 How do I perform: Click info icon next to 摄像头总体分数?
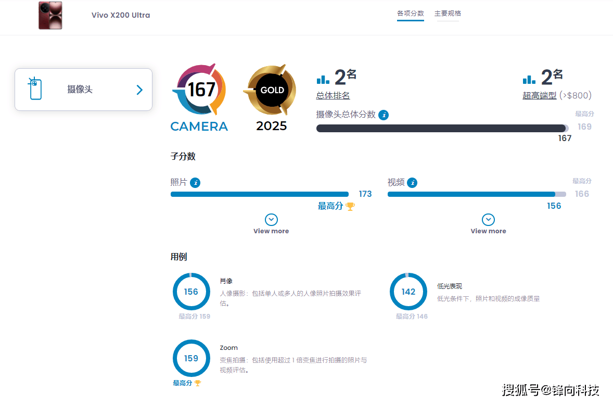click(384, 115)
